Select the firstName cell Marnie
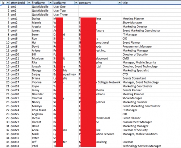 tap(42, 23)
